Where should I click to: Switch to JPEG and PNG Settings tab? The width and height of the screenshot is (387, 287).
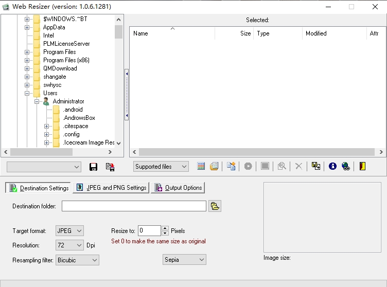click(x=111, y=188)
